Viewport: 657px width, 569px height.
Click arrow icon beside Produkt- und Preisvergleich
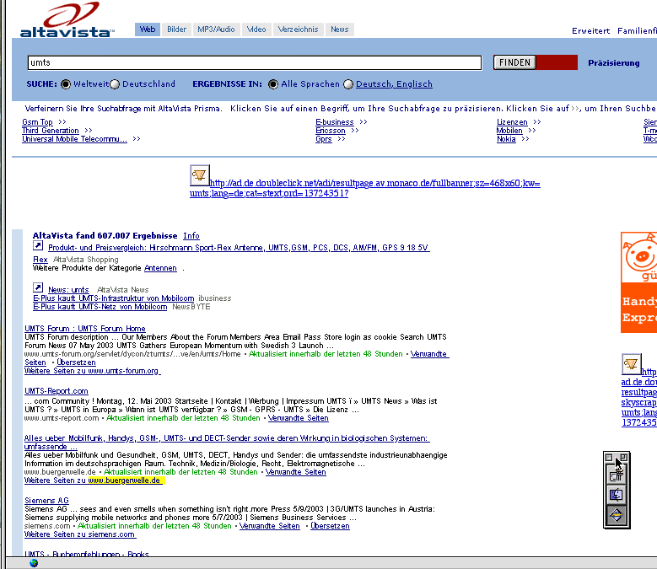pos(38,246)
